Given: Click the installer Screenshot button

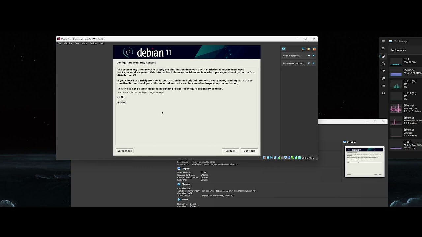Looking at the screenshot, I should tap(124, 151).
